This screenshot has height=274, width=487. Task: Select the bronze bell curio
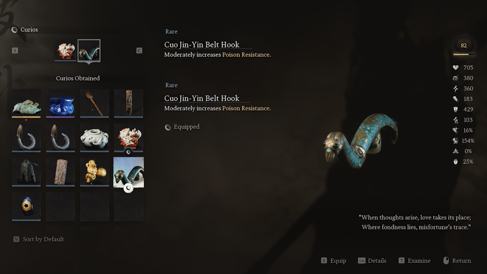click(x=26, y=172)
